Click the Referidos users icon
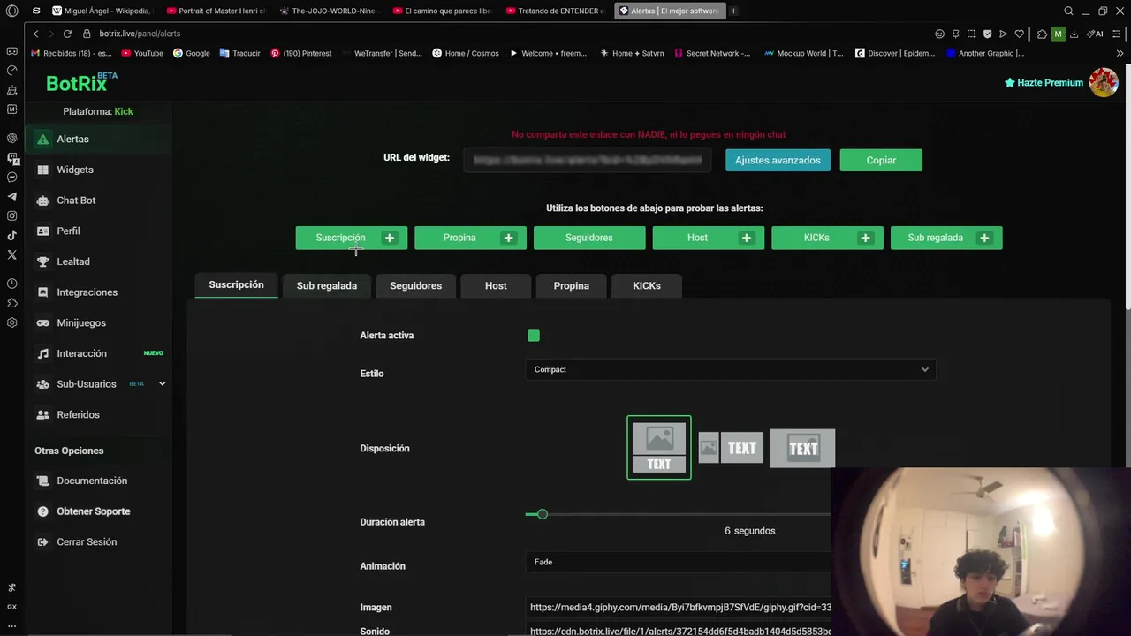Image resolution: width=1131 pixels, height=636 pixels. click(x=42, y=415)
